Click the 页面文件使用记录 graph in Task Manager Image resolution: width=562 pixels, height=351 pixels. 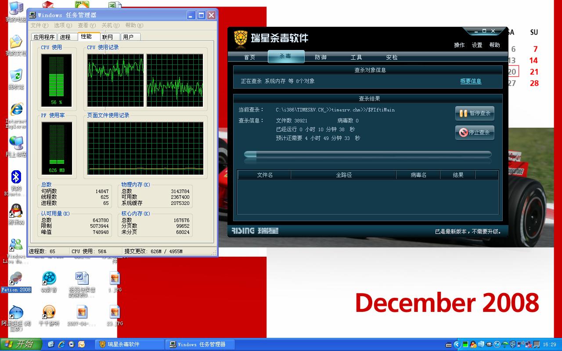click(145, 148)
